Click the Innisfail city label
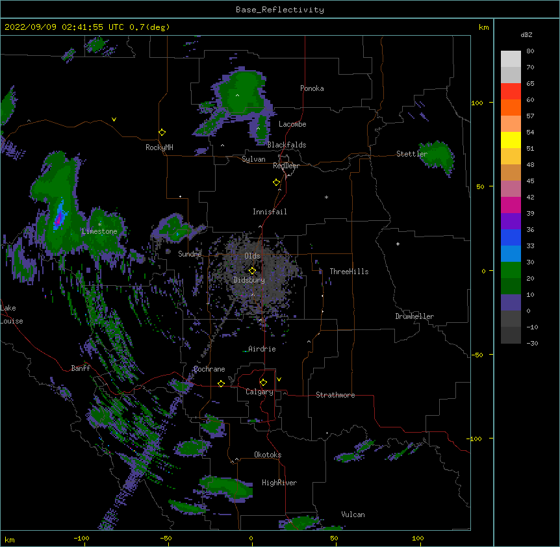This screenshot has height=547, width=560. pos(270,212)
